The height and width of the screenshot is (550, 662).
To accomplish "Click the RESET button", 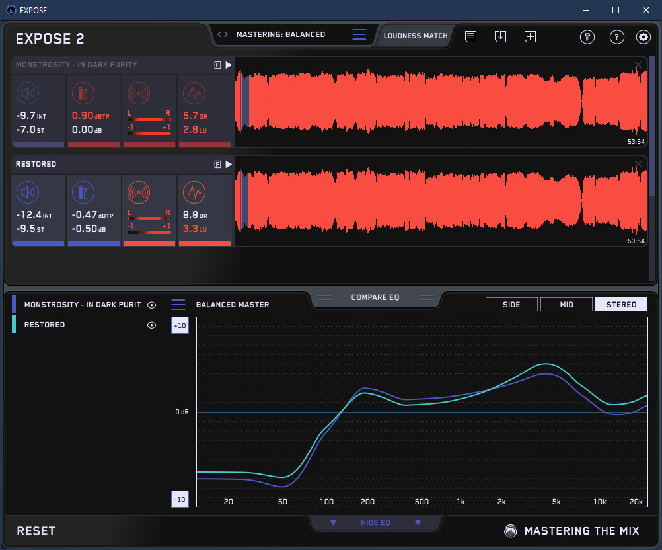I will click(36, 531).
